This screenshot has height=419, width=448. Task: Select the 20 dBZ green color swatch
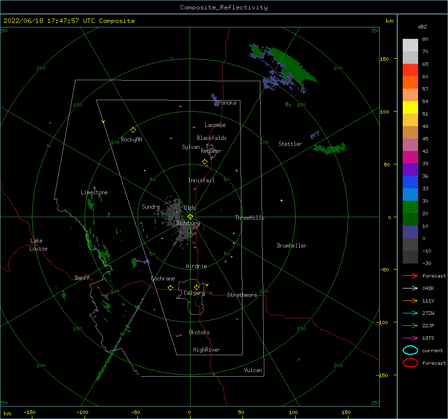pos(410,207)
